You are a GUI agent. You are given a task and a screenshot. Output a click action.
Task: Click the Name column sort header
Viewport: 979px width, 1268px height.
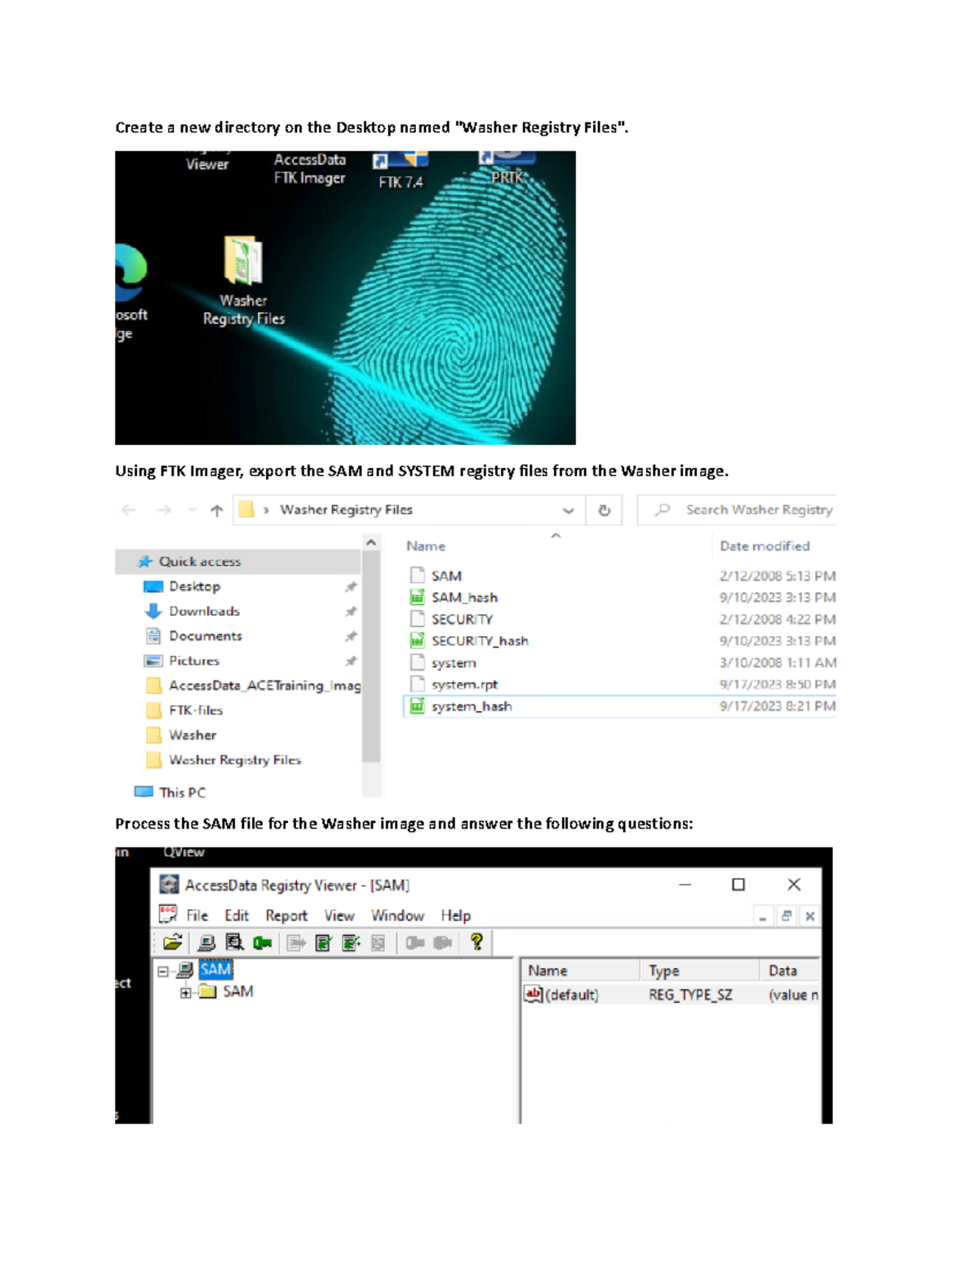(x=425, y=545)
